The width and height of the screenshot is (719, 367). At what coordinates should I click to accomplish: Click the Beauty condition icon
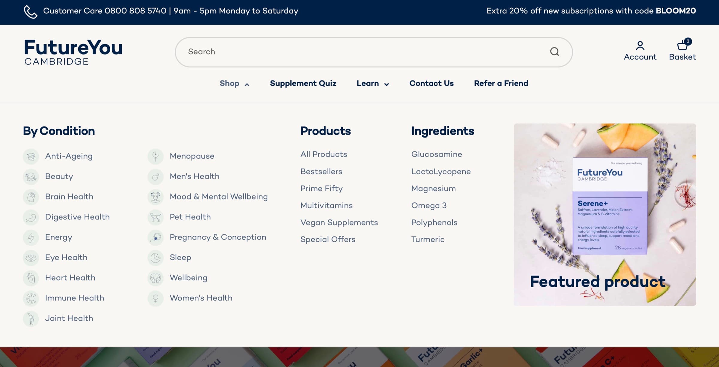click(x=31, y=177)
